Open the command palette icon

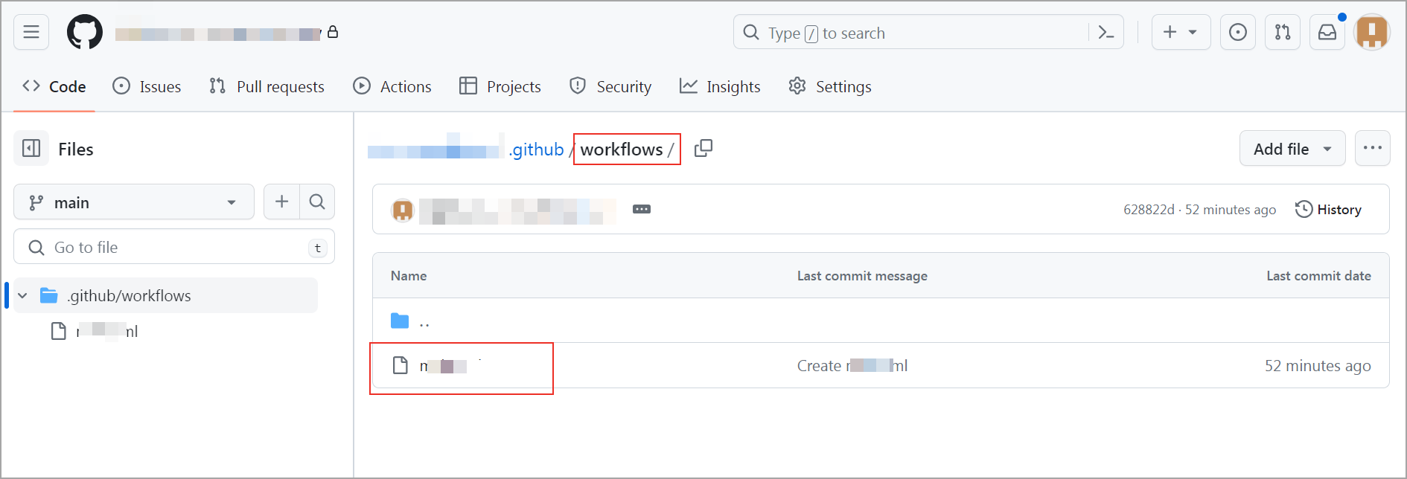(x=1106, y=33)
